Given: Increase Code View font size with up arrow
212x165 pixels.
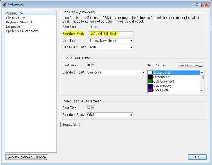Looking at the screenshot, I should click(93, 64).
